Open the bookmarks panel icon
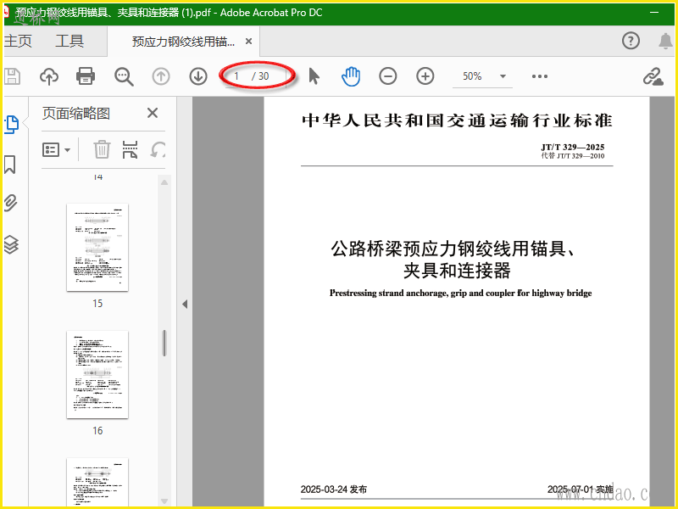 point(10,165)
